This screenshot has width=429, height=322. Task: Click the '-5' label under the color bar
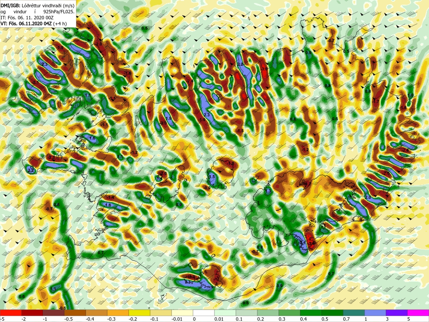[2, 319]
